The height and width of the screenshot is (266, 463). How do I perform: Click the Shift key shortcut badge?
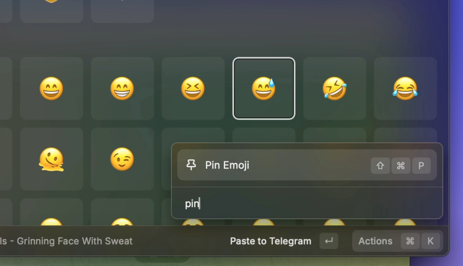click(x=380, y=165)
